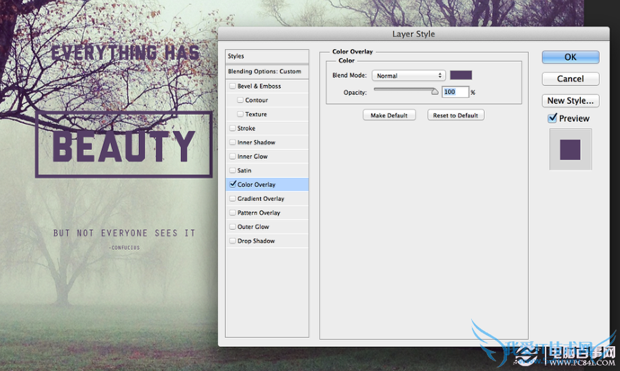
Task: Select the Gradient Overlay row label
Action: coord(260,199)
